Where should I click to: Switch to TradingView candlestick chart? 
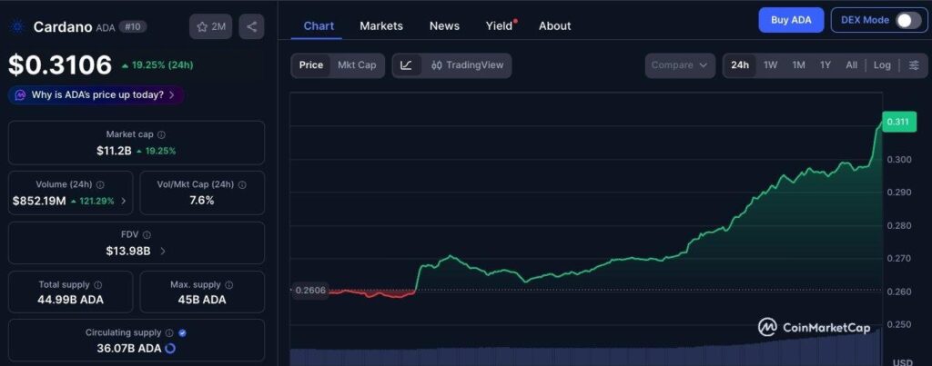tap(467, 65)
